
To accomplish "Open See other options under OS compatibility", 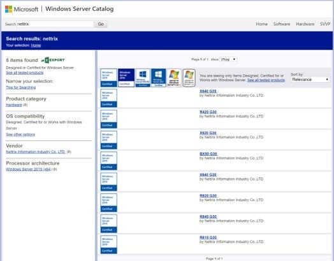I will [x=20, y=135].
